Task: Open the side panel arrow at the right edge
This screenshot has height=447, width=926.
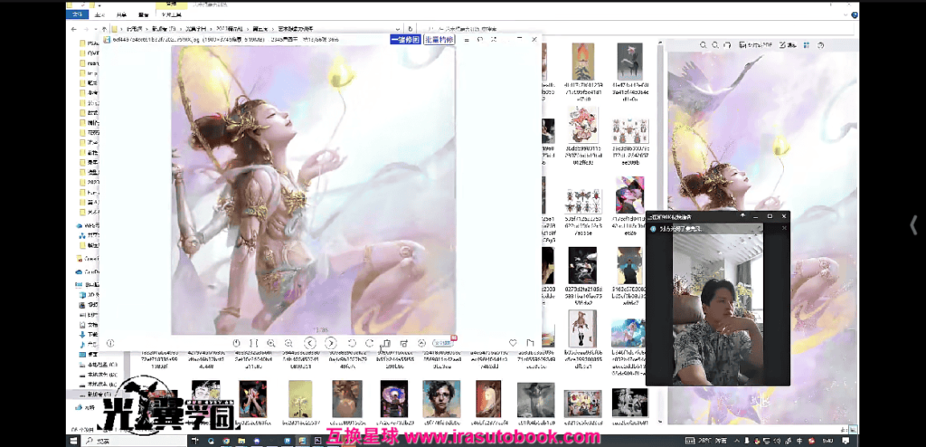Action: pyautogui.click(x=913, y=224)
